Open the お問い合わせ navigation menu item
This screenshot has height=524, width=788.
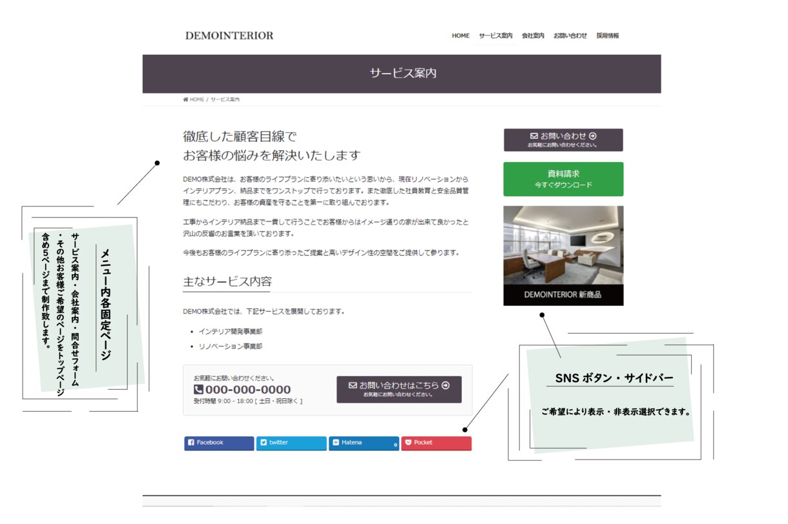(x=570, y=35)
